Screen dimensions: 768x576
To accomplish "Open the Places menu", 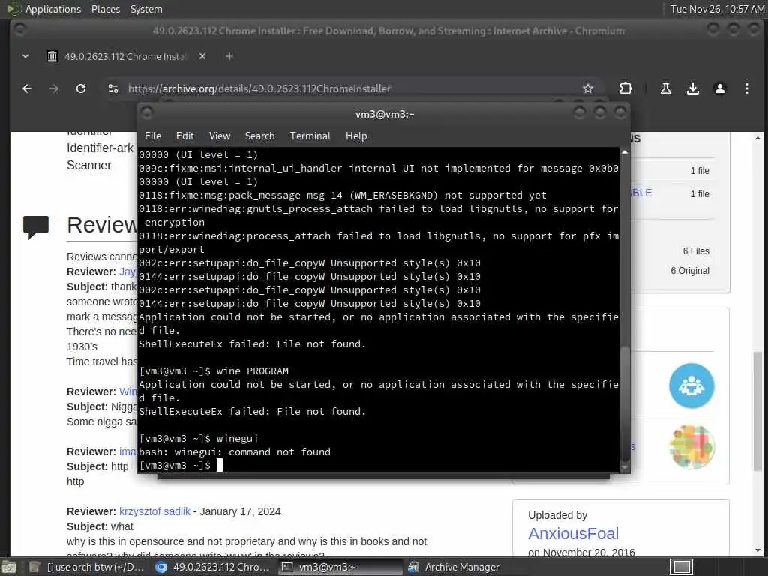I will coord(105,9).
